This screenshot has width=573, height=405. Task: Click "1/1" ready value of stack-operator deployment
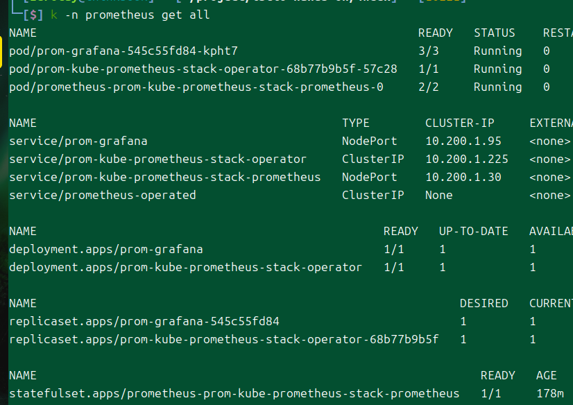(x=393, y=267)
